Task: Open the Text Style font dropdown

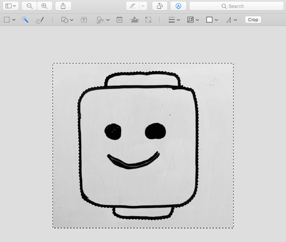Action: [x=232, y=20]
